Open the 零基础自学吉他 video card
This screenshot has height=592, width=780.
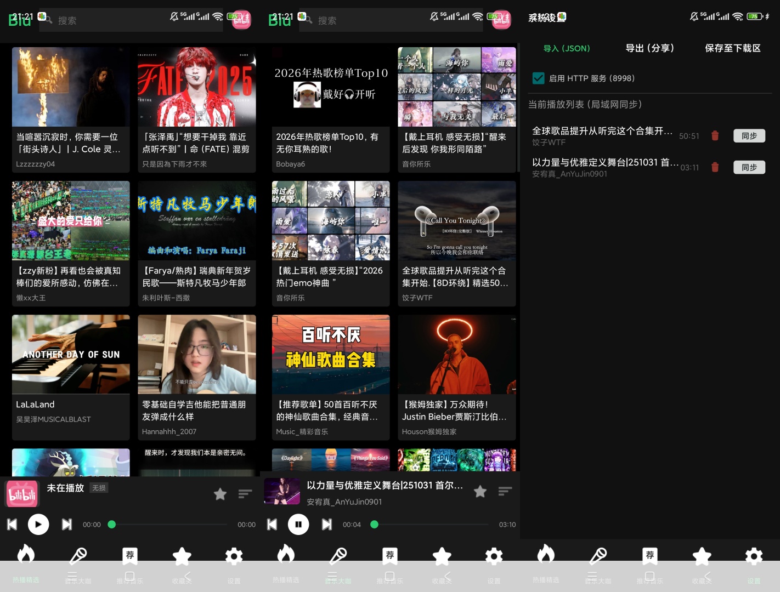(197, 377)
